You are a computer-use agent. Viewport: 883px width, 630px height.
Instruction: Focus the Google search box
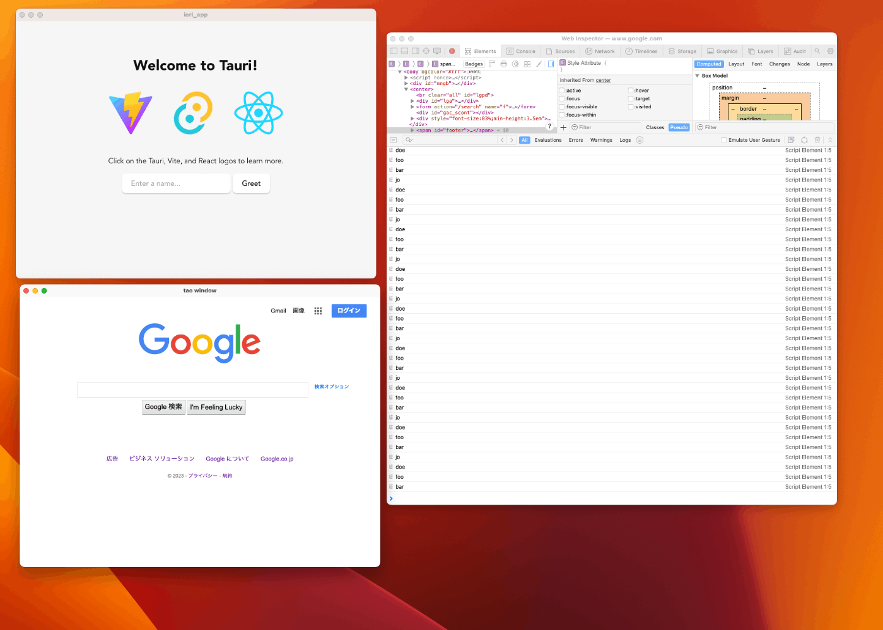192,390
